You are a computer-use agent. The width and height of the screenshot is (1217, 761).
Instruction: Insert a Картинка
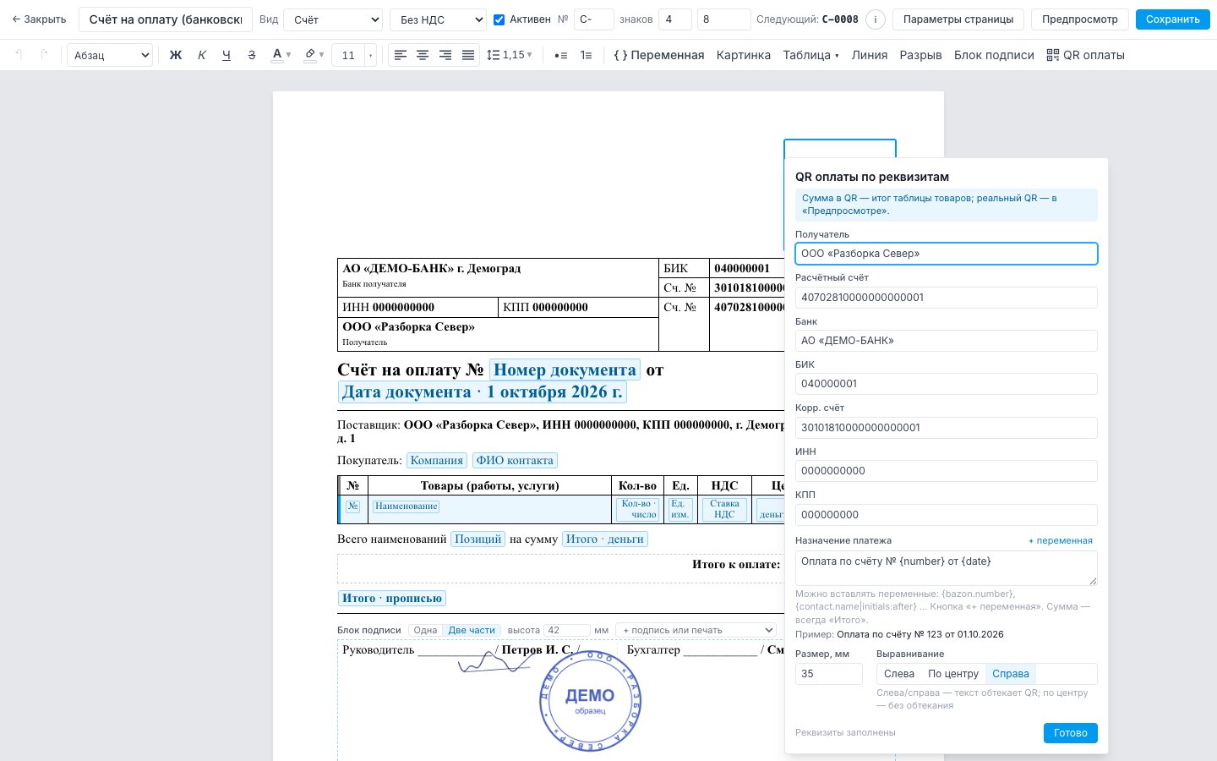point(743,55)
